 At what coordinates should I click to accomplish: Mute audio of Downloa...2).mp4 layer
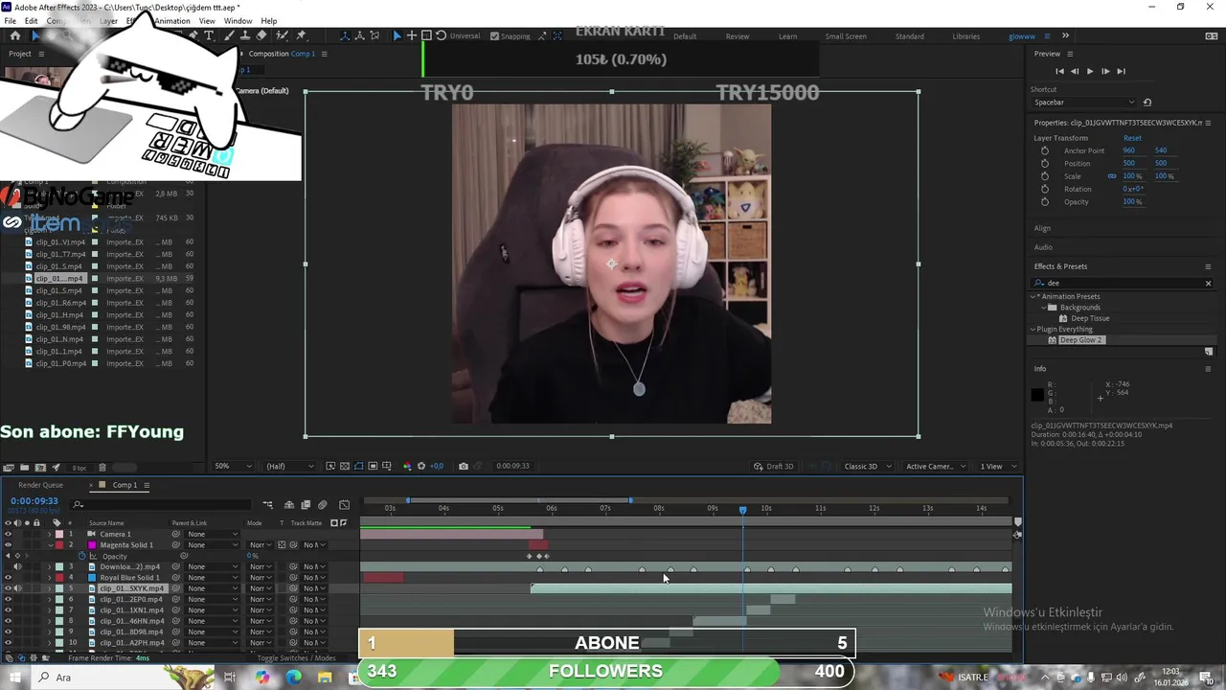[17, 566]
